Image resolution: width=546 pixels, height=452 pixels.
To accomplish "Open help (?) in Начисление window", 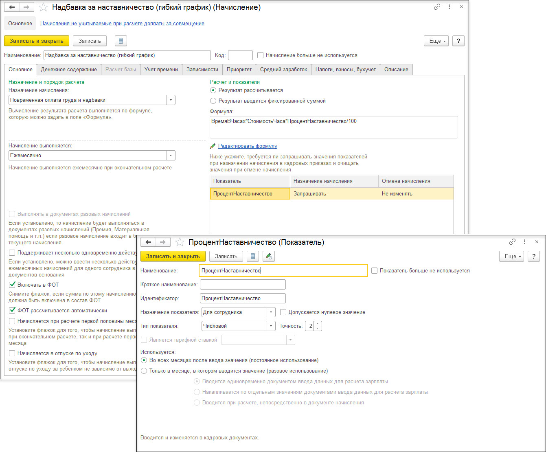I will click(458, 41).
